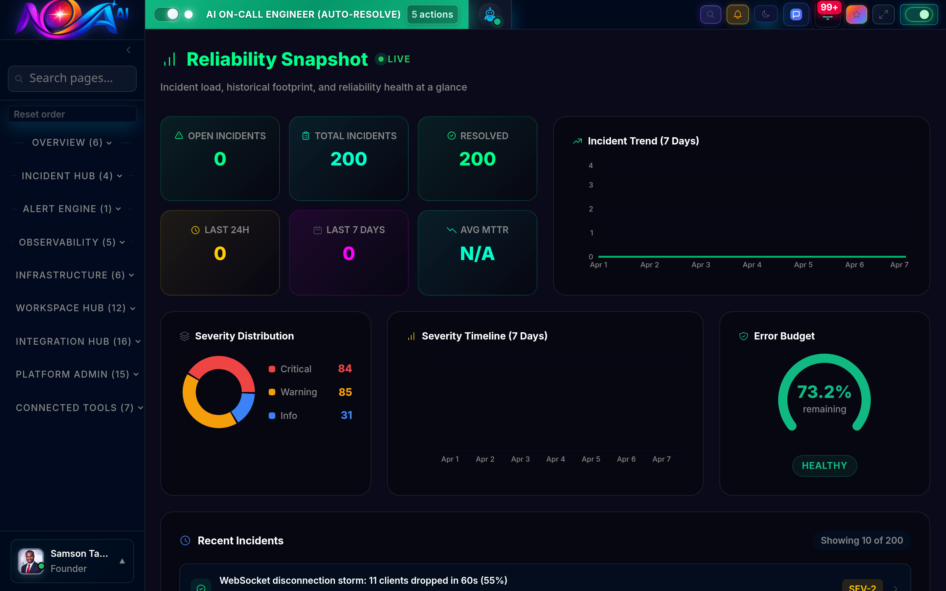
Task: Expand the Incident Hub section
Action: pos(72,176)
